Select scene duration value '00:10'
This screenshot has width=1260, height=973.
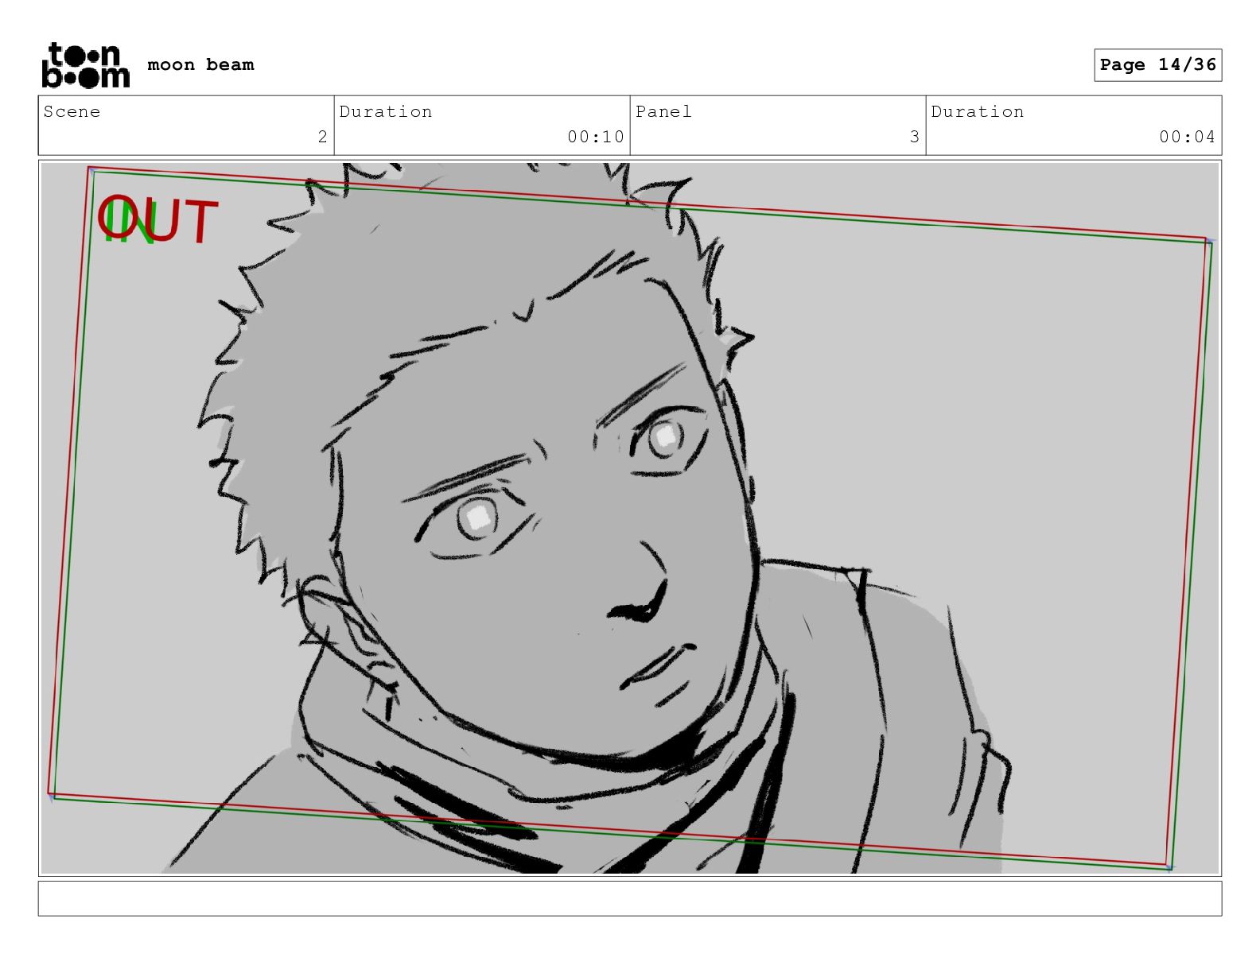point(596,137)
